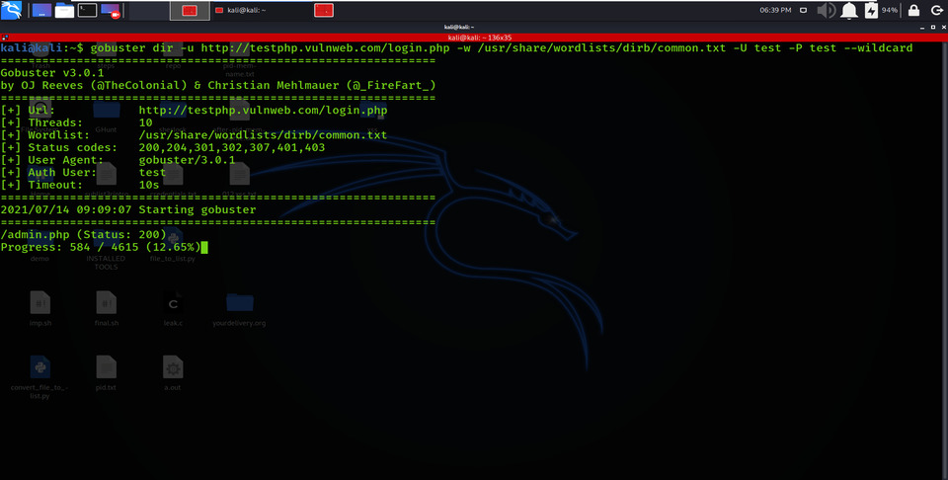948x480 pixels.
Task: Open the volume speaker control
Action: tap(826, 10)
